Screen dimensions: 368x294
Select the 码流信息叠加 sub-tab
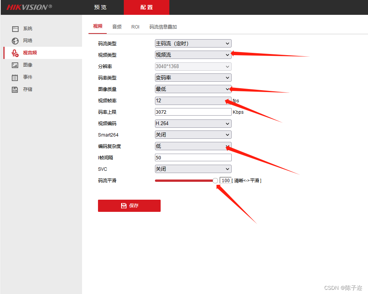pos(163,27)
